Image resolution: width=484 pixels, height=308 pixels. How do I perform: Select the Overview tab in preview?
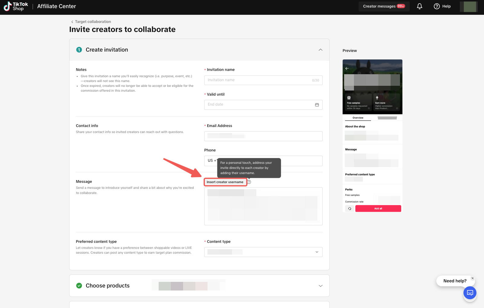358,118
